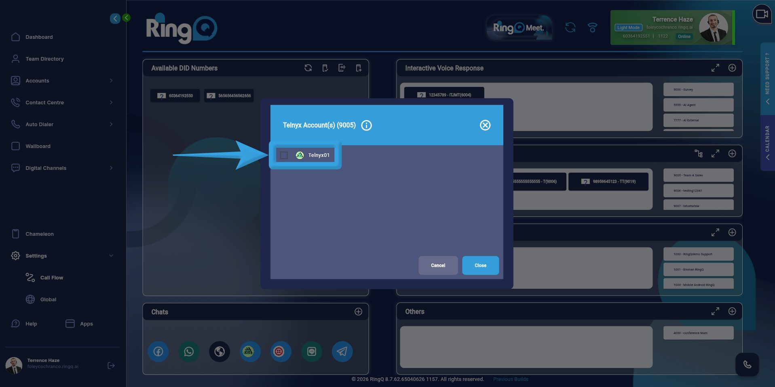Open the Previous Builds link

pos(510,379)
